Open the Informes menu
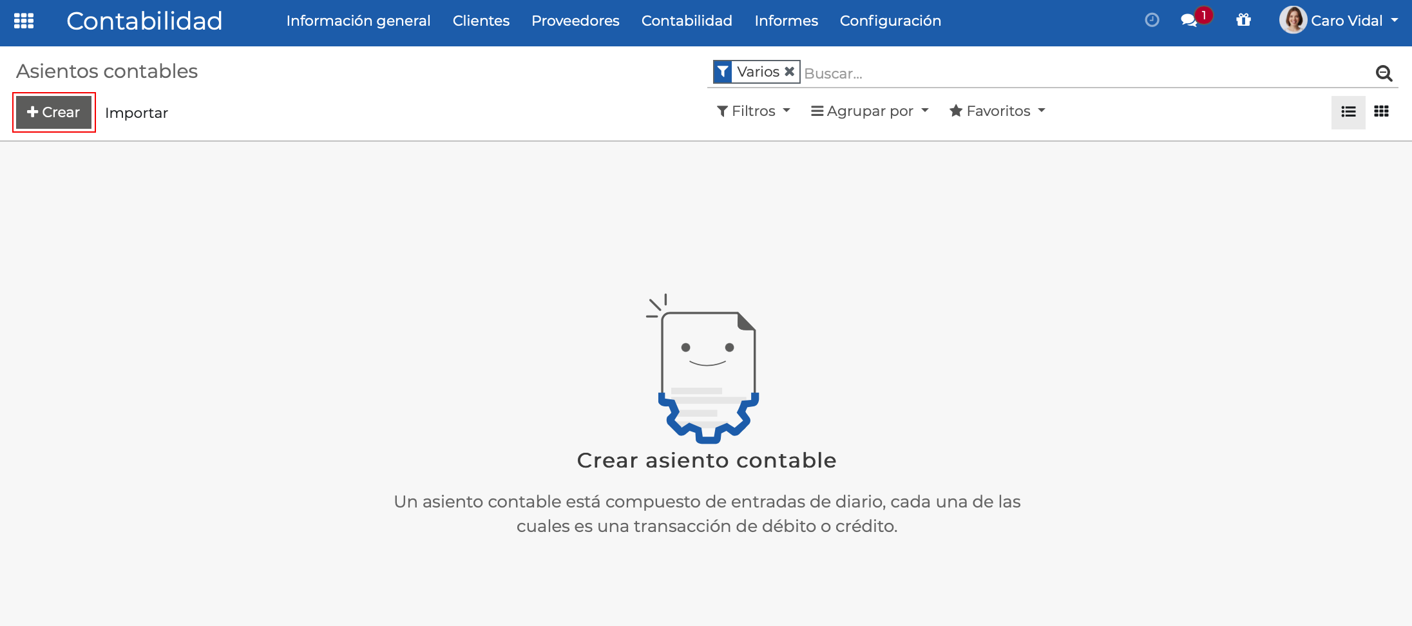Screen dimensions: 1412x626 (786, 21)
